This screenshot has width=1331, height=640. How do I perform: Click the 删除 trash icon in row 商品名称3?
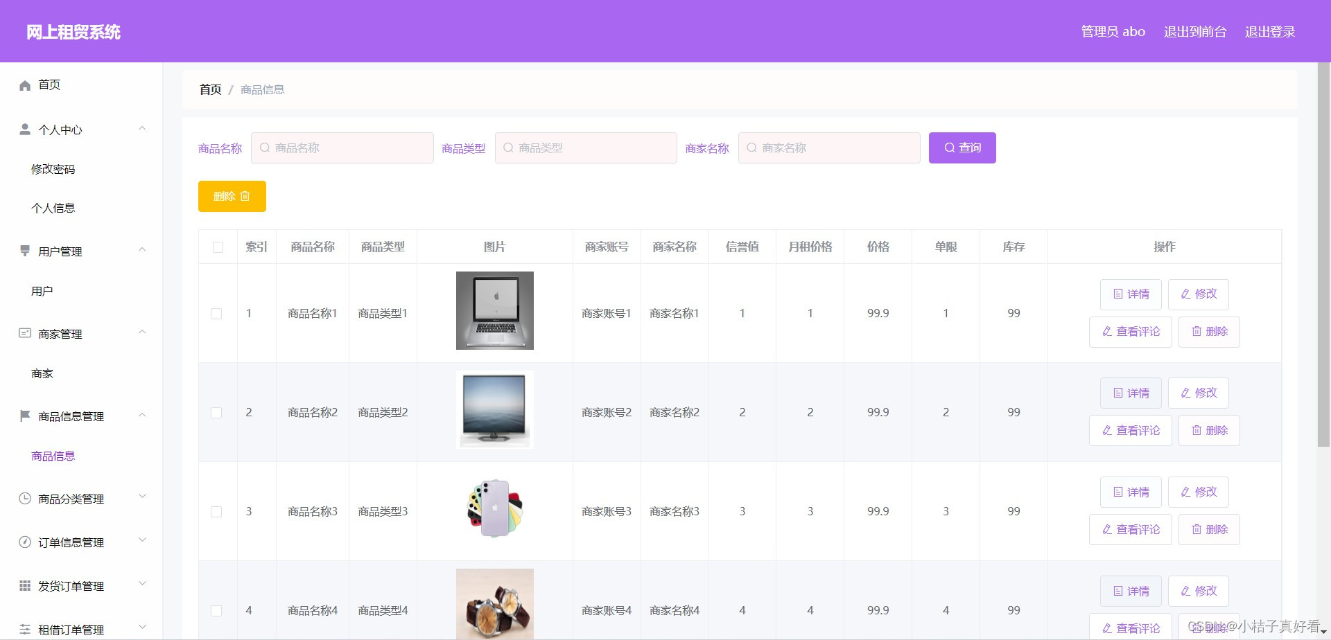[1197, 530]
